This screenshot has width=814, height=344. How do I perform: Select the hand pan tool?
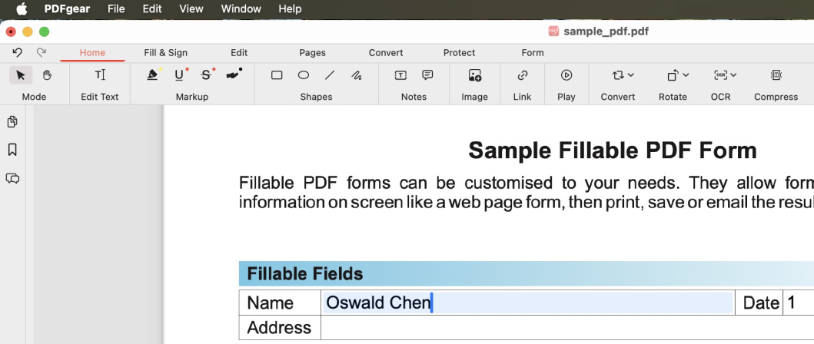coord(47,75)
